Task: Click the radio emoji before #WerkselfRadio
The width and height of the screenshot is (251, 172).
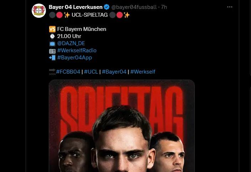Action: pos(52,50)
